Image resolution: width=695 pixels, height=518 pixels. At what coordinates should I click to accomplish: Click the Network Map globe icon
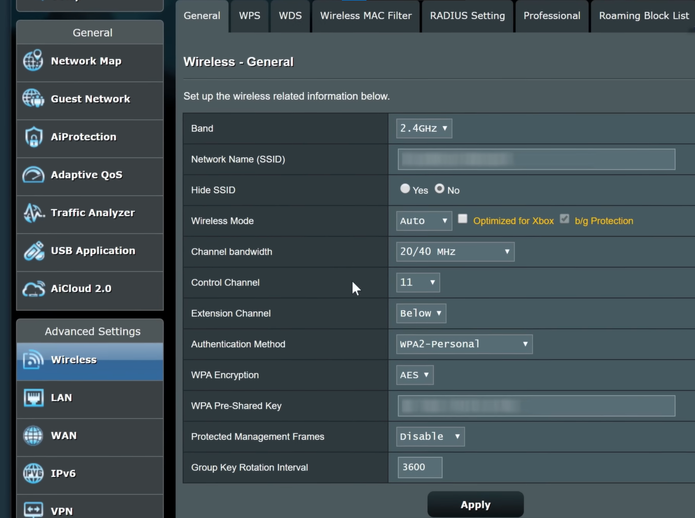[x=33, y=61]
